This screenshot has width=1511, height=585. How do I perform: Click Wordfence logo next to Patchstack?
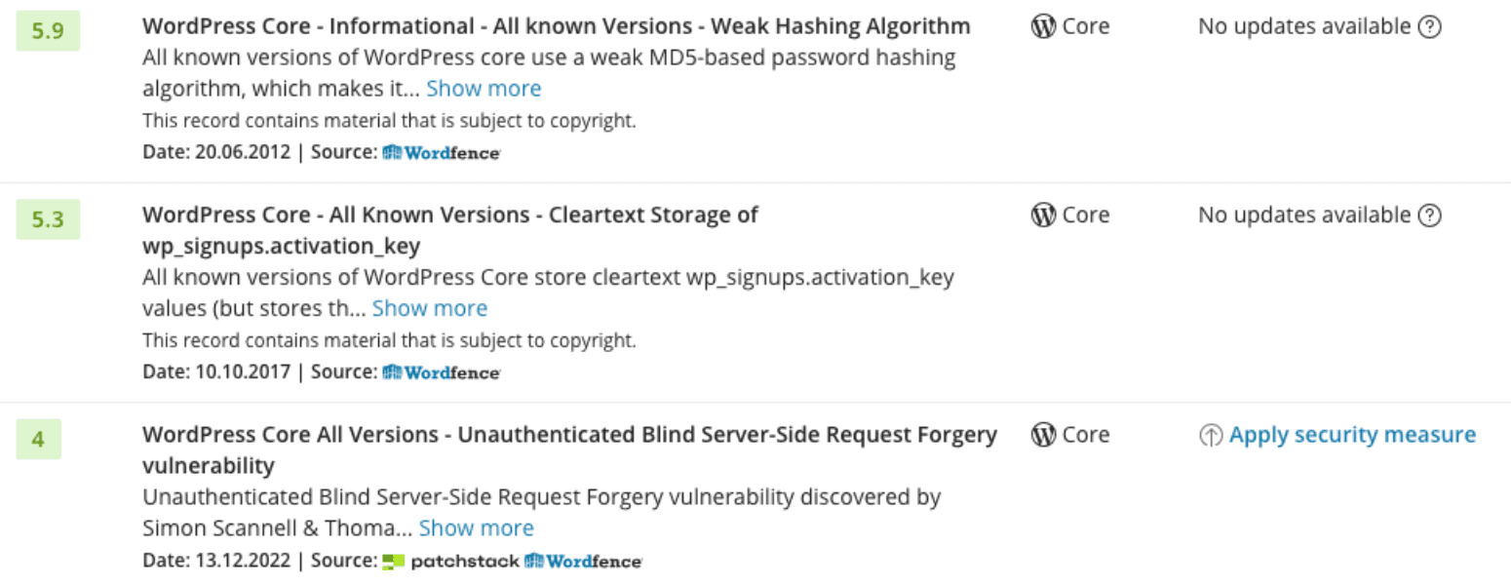coord(583,561)
